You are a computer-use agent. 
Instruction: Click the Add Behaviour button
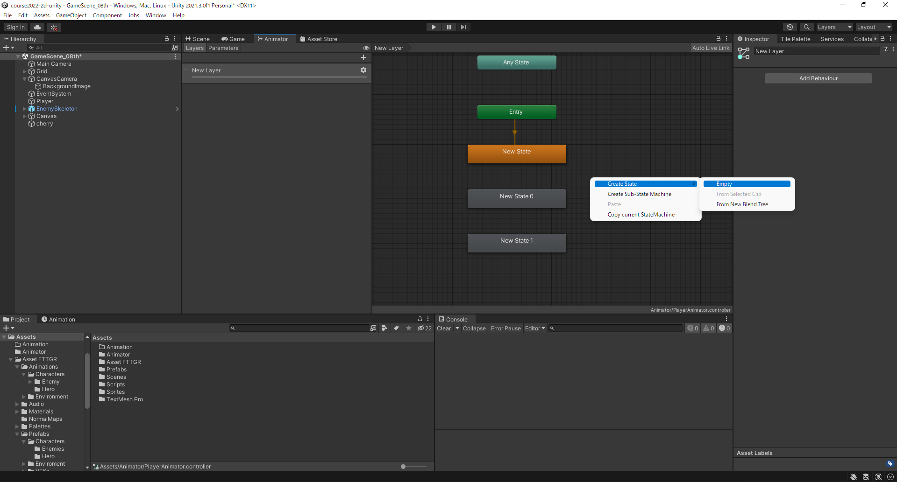click(x=818, y=78)
